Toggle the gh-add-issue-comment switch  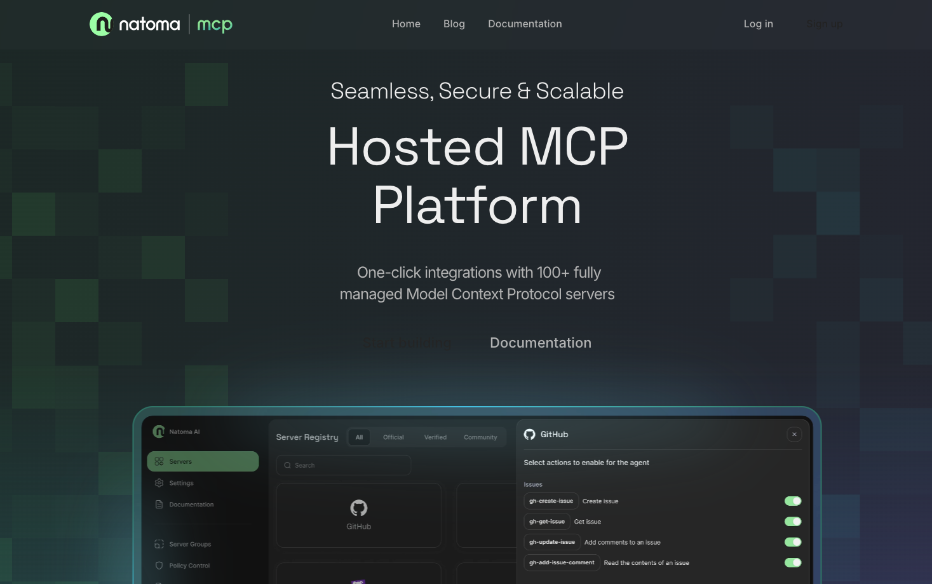793,562
